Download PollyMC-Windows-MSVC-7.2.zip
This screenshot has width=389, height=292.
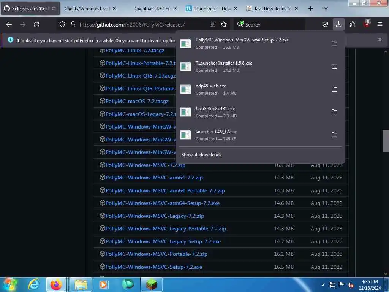click(x=145, y=165)
